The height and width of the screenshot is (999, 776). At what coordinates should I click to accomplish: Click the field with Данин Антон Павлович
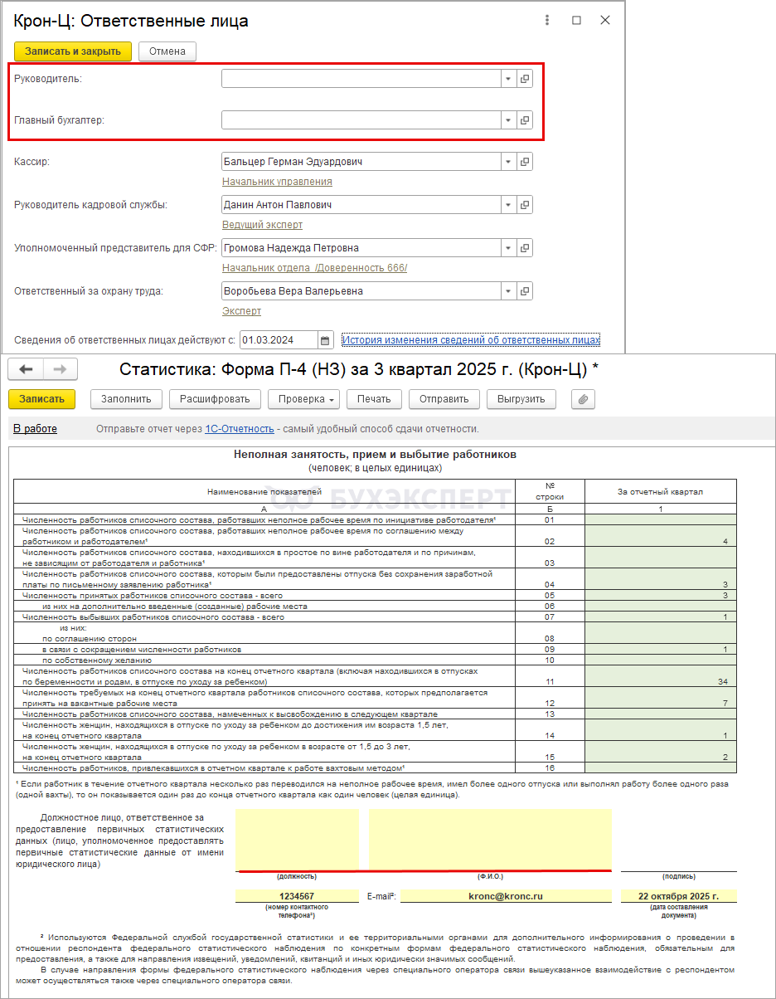point(361,205)
